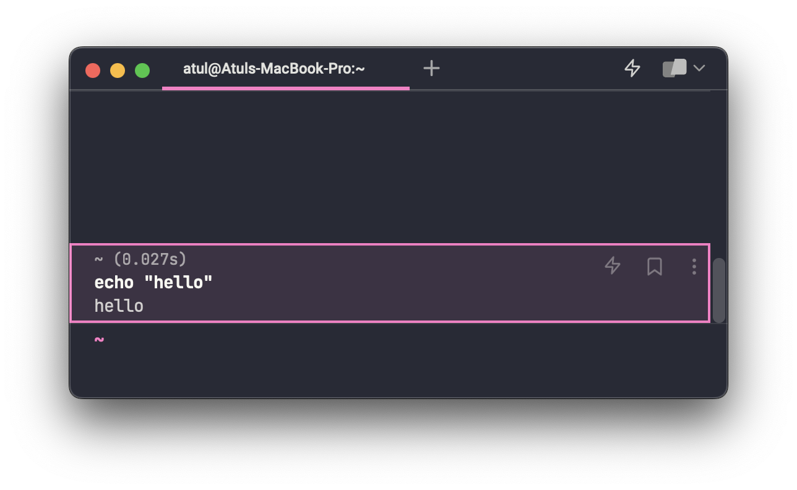
Task: Click the command text echo "hello"
Action: 153,282
